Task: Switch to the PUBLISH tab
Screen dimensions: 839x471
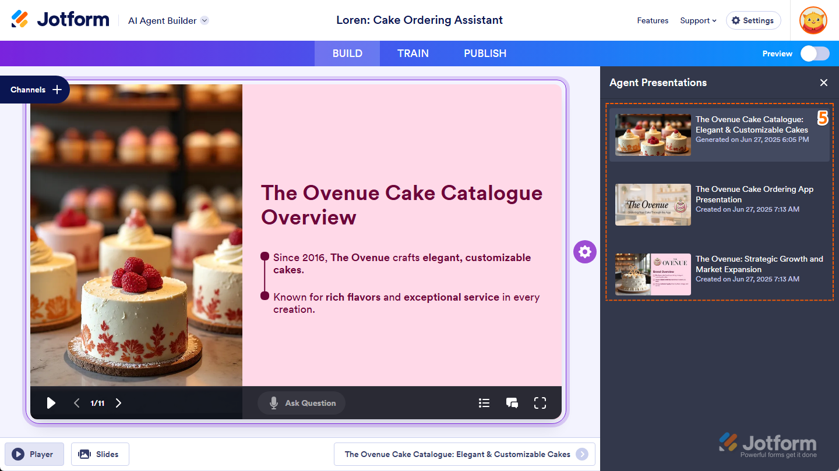Action: coord(485,53)
